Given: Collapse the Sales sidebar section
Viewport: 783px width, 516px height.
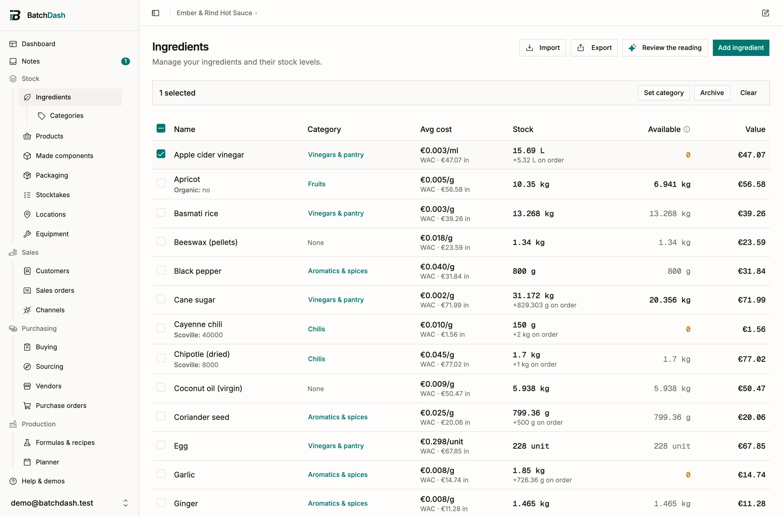Looking at the screenshot, I should coord(30,252).
